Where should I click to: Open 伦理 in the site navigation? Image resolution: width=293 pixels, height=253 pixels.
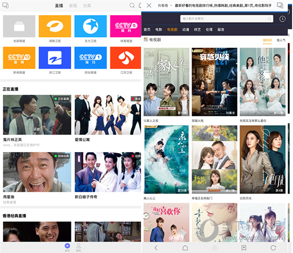click(209, 30)
